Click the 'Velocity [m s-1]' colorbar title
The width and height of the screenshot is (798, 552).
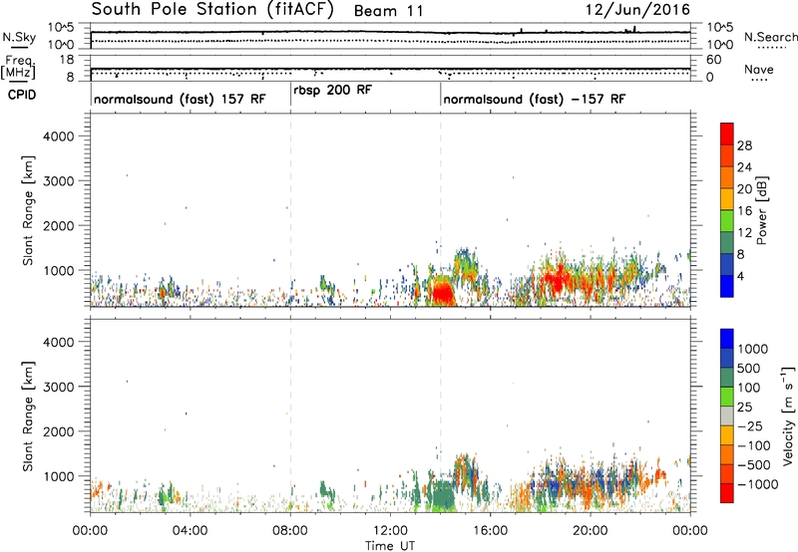[x=788, y=415]
